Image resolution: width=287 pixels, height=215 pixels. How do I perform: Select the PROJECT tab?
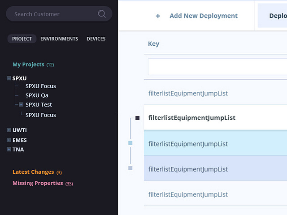(22, 39)
